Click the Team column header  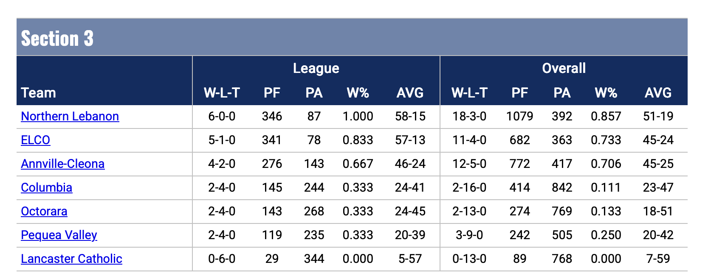coord(38,92)
